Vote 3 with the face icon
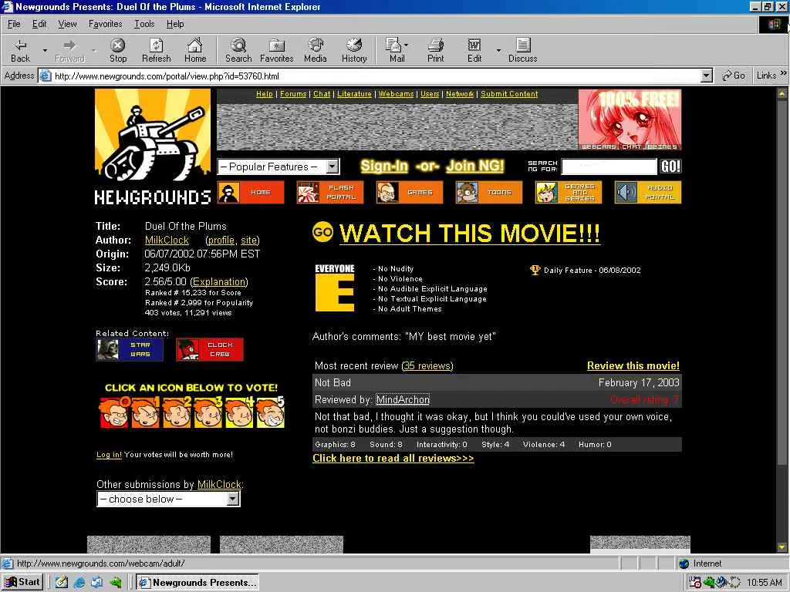The width and height of the screenshot is (790, 592). tap(208, 412)
